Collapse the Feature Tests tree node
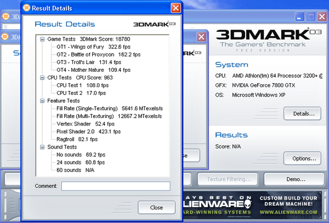The height and width of the screenshot is (223, 329). 42,101
